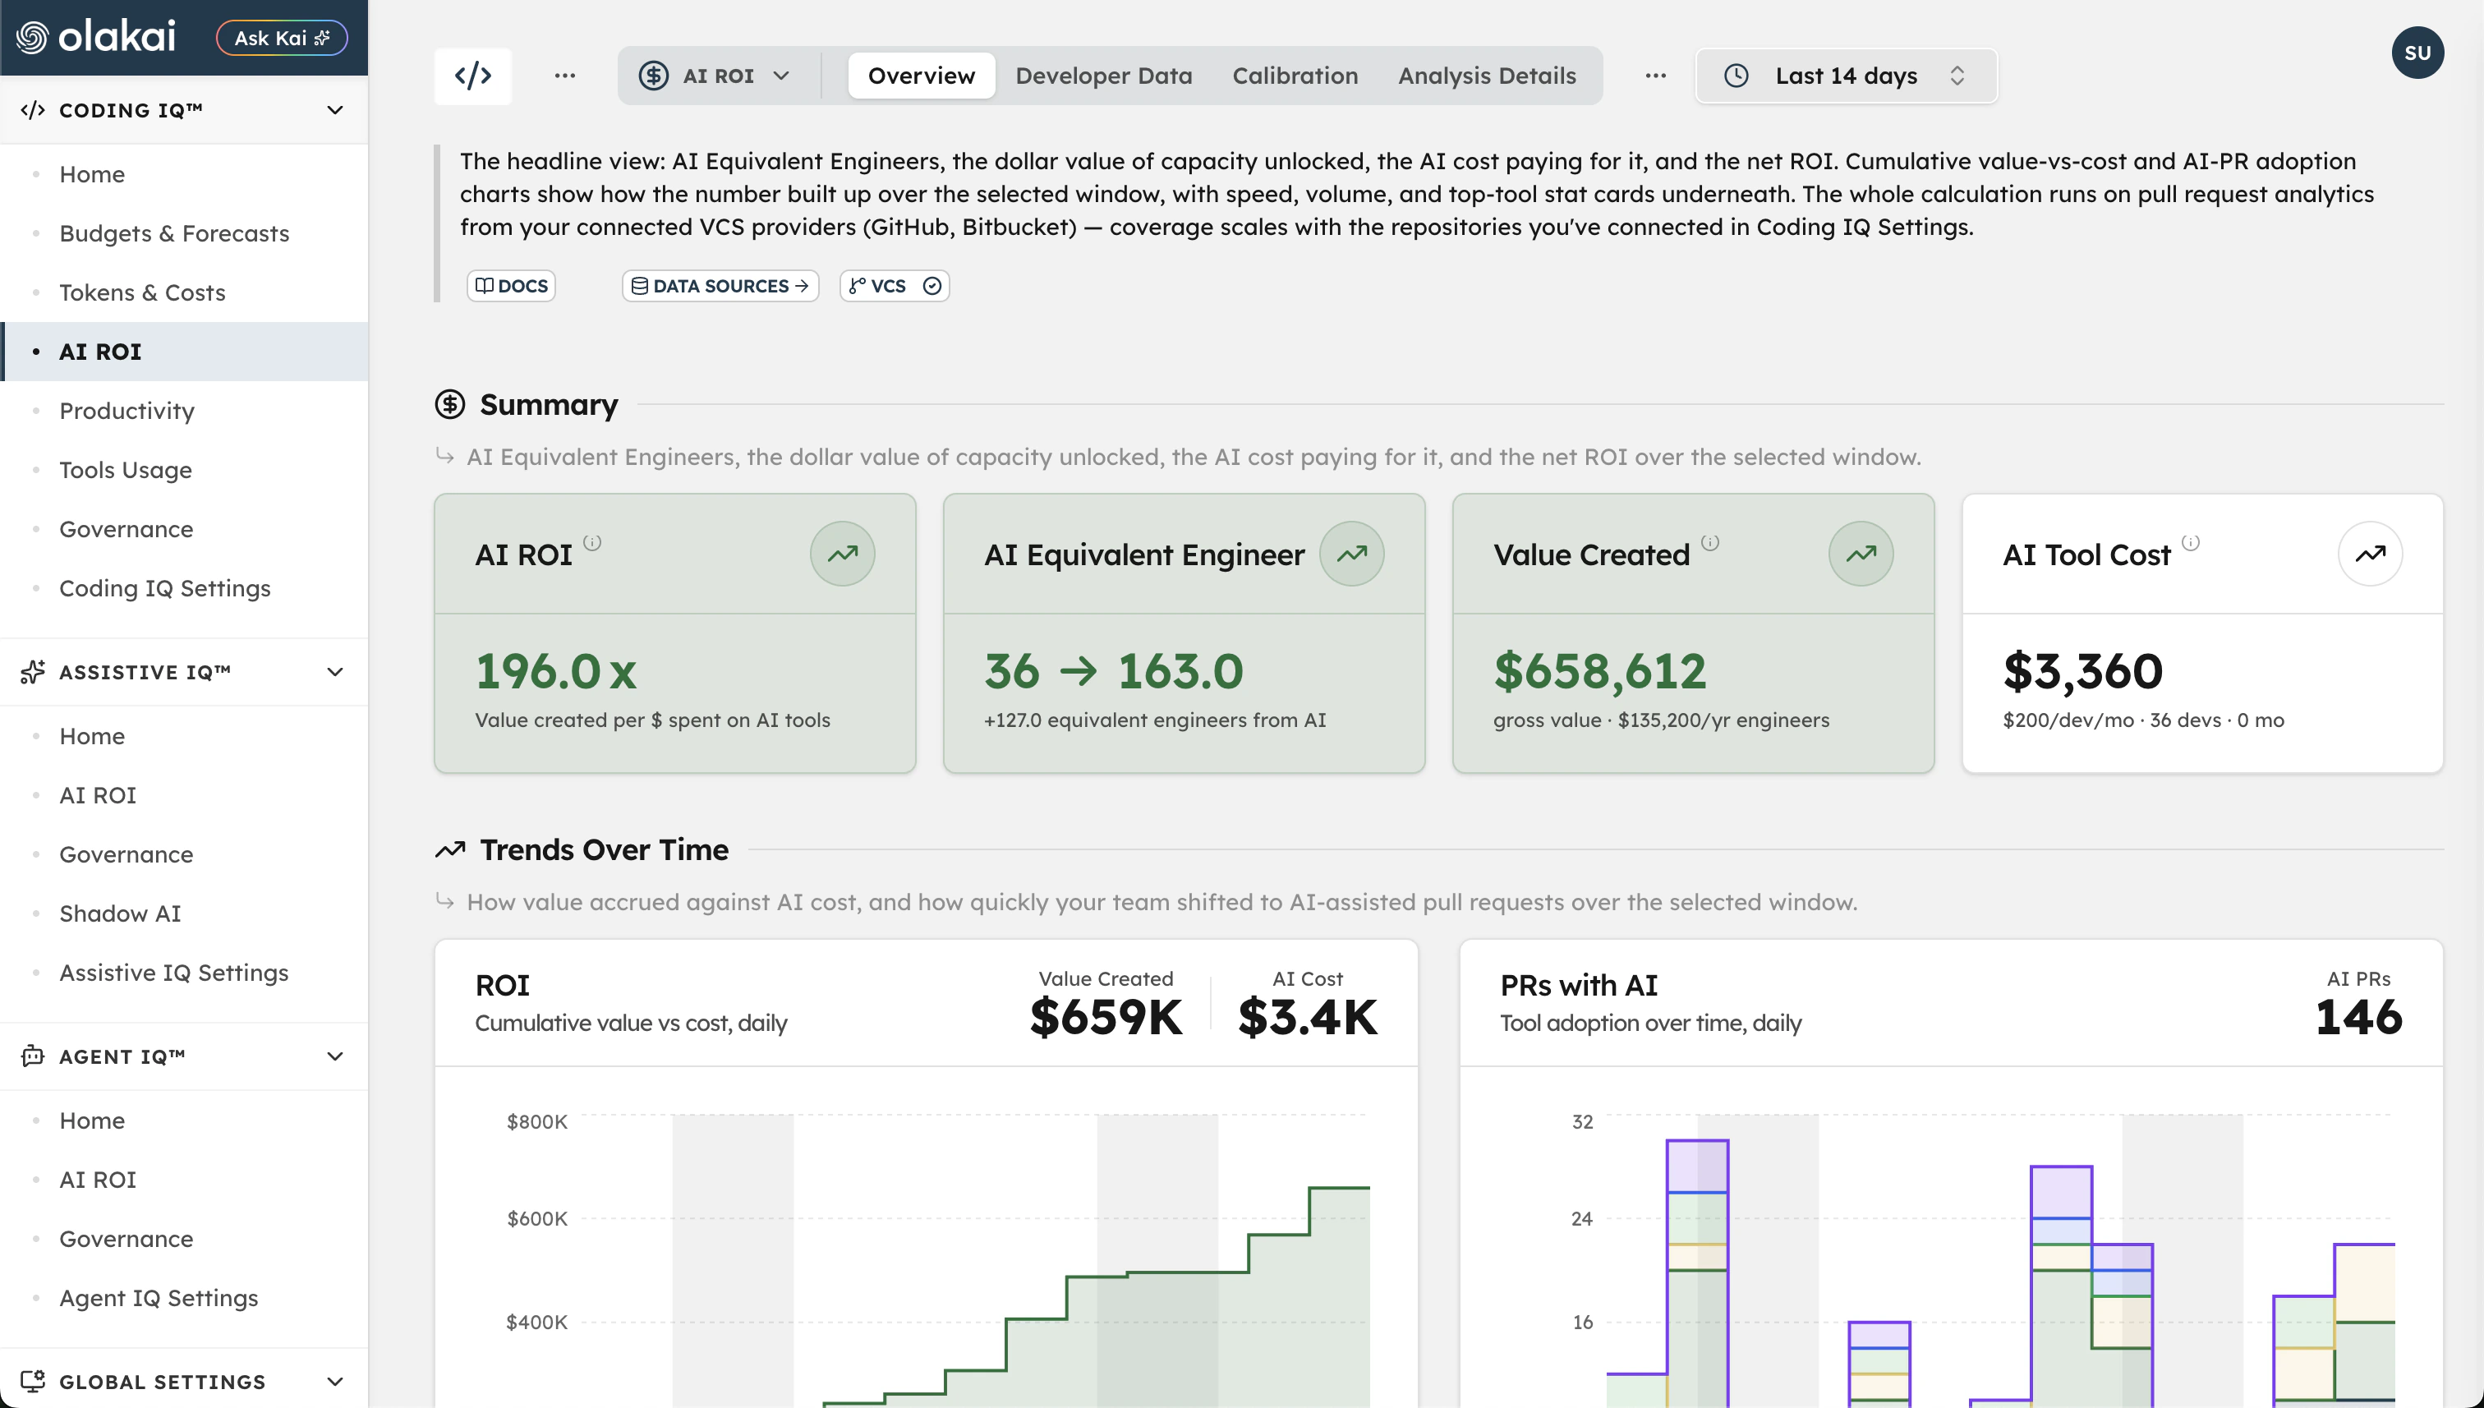This screenshot has width=2484, height=1408.
Task: Click the SU user avatar
Action: click(2417, 53)
